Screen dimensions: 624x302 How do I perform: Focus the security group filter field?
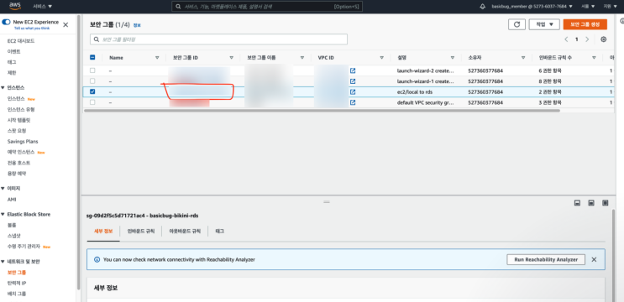[x=218, y=39]
